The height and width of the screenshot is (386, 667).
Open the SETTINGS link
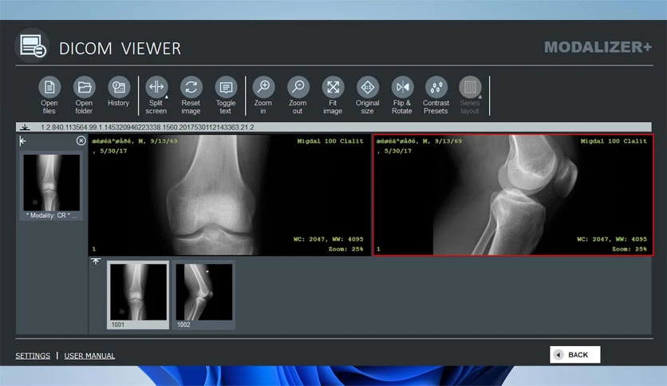tap(33, 356)
